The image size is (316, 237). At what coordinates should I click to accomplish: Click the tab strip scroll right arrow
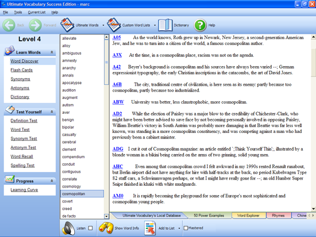(313, 215)
